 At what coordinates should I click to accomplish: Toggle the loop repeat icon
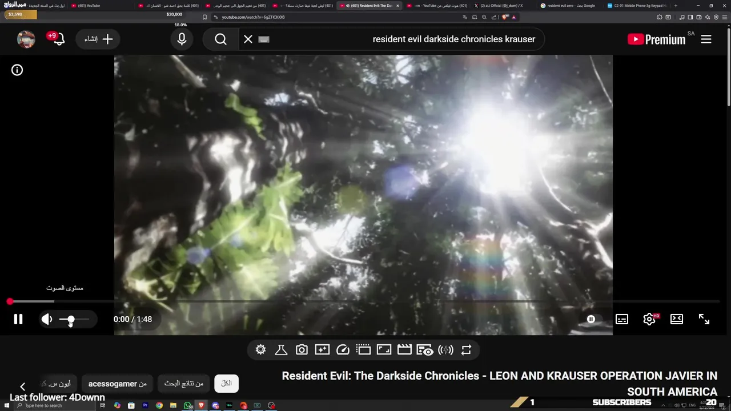(466, 350)
